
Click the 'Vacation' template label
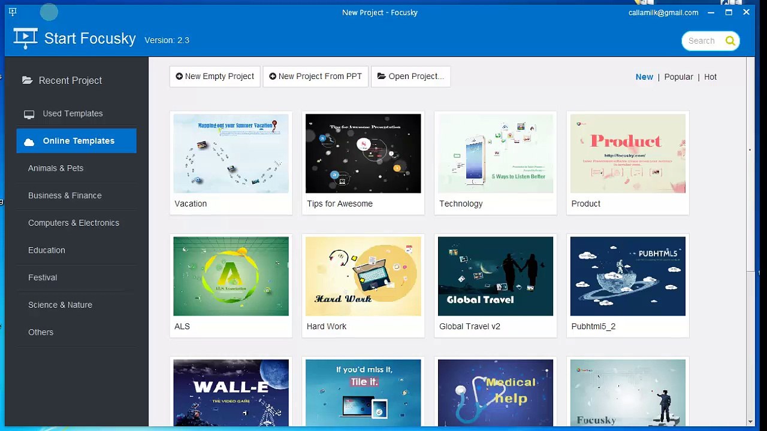pyautogui.click(x=191, y=204)
